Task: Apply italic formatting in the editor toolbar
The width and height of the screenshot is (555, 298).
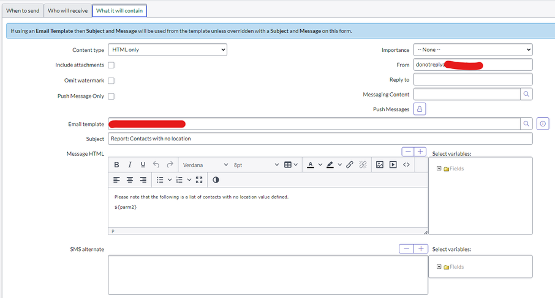Action: pyautogui.click(x=130, y=165)
